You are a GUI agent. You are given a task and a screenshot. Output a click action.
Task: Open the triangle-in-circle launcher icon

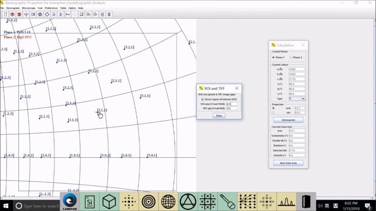188,202
